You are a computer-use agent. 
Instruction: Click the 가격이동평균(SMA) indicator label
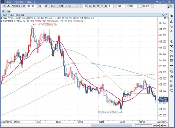pyautogui.click(x=12, y=21)
